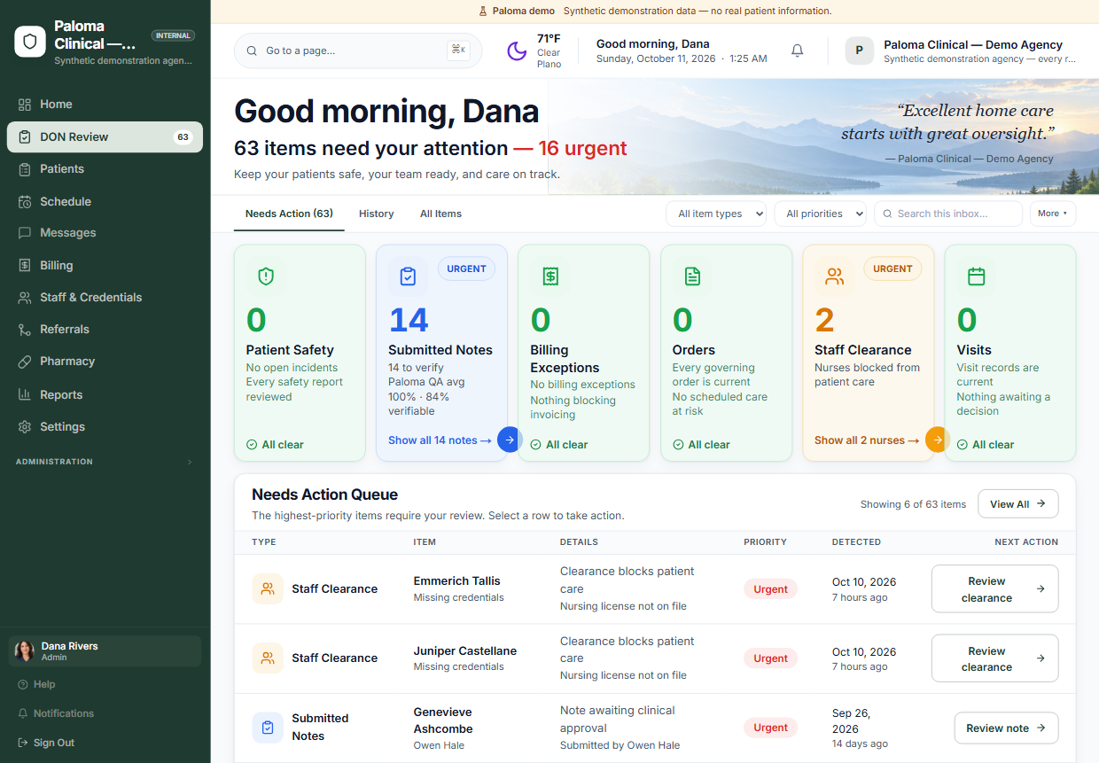This screenshot has width=1099, height=763.
Task: Click the Urgent badge for Genevieve Ashcombe
Action: 770,728
